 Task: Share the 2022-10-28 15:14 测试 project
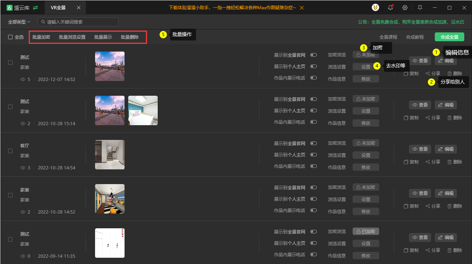pyautogui.click(x=433, y=117)
